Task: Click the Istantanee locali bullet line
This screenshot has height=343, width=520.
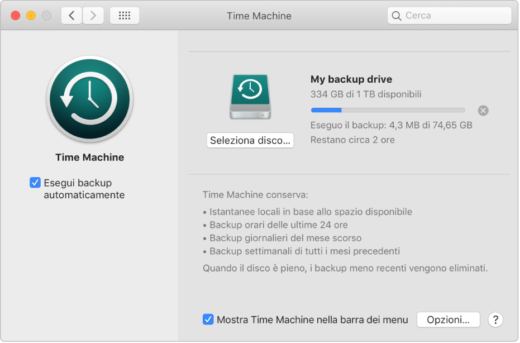Action: 307,212
